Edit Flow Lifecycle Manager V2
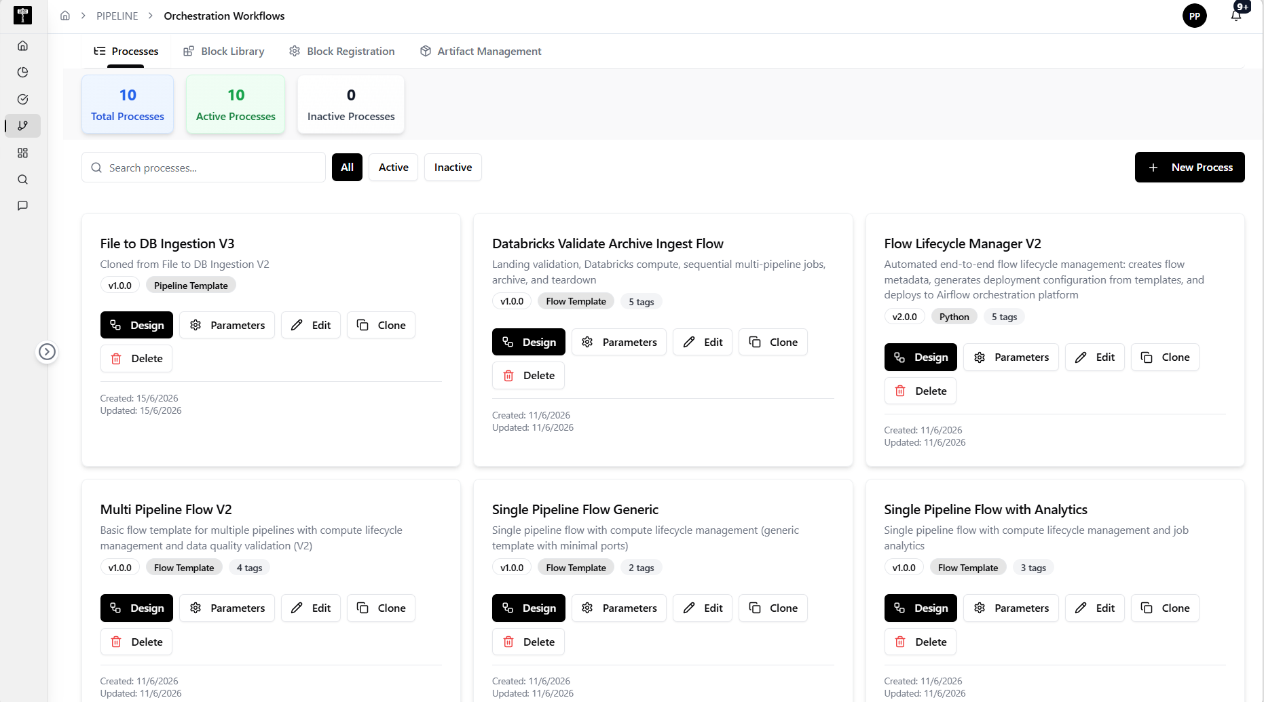 pos(1094,357)
